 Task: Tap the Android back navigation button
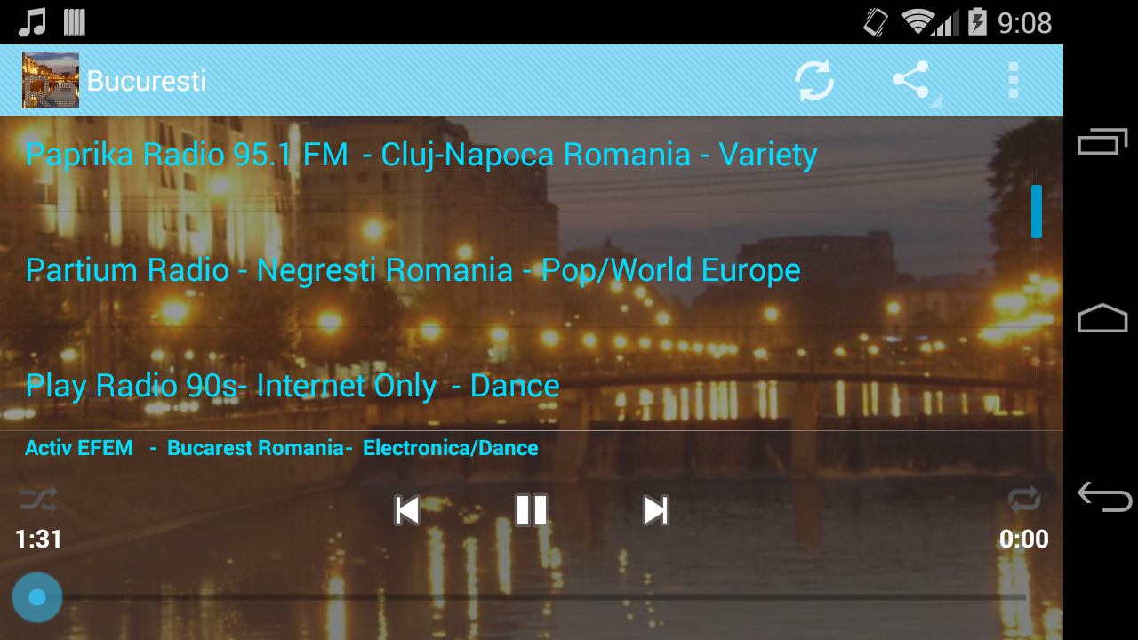[x=1103, y=497]
